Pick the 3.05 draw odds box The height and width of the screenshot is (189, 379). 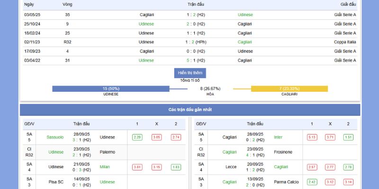click(x=156, y=137)
